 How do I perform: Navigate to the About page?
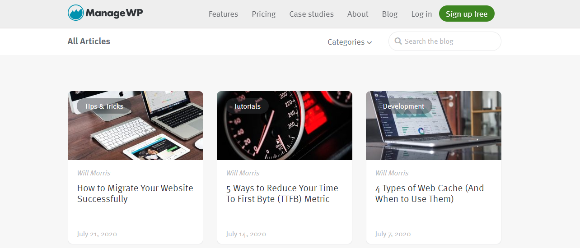[358, 14]
